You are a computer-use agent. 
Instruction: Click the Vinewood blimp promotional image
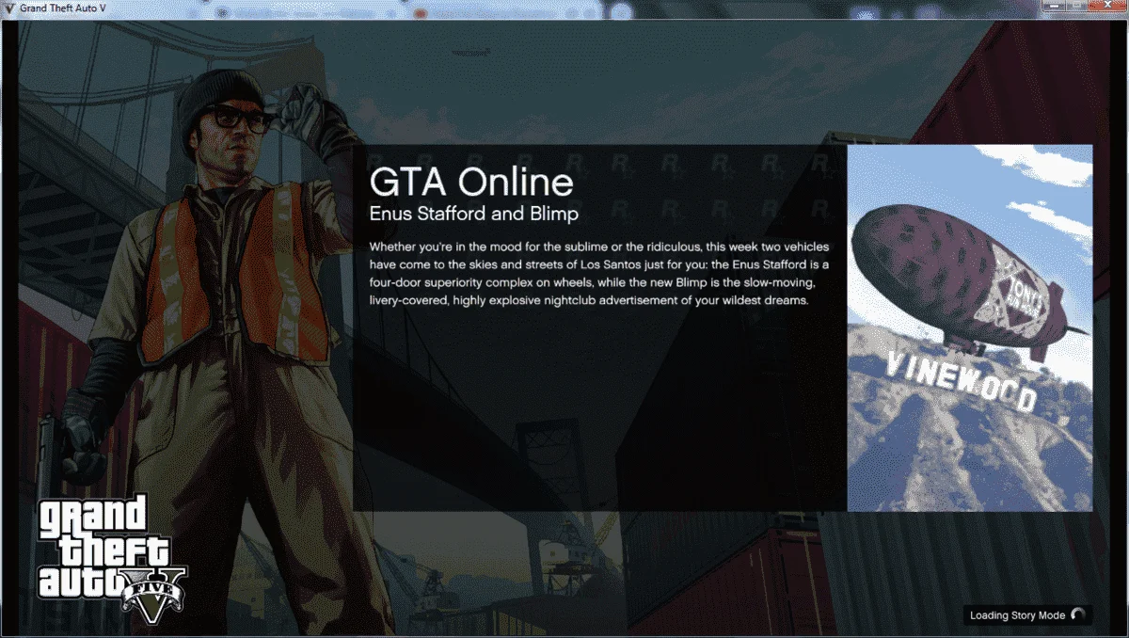pyautogui.click(x=970, y=327)
